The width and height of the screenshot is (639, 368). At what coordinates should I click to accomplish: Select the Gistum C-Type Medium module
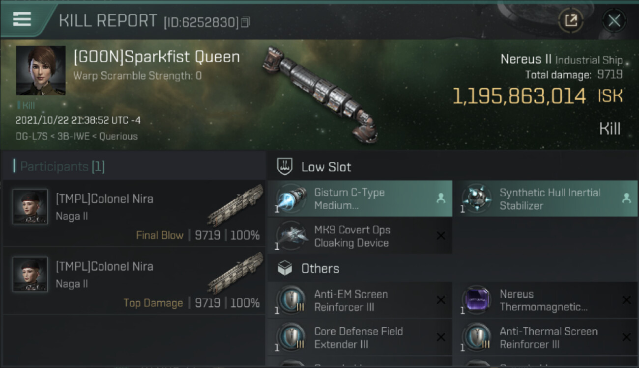pyautogui.click(x=359, y=199)
